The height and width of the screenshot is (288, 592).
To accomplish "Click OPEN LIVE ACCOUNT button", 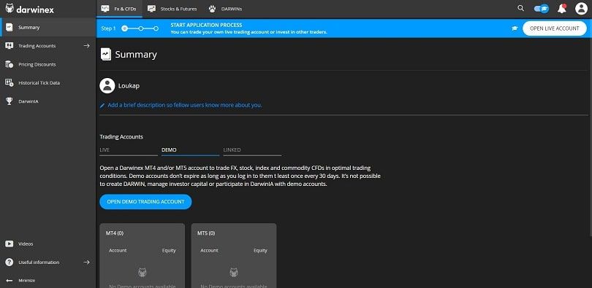I will click(x=554, y=28).
